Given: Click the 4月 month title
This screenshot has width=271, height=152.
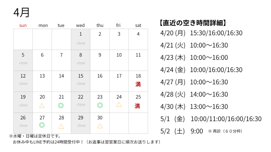Looking at the screenshot, I should click(x=21, y=12).
